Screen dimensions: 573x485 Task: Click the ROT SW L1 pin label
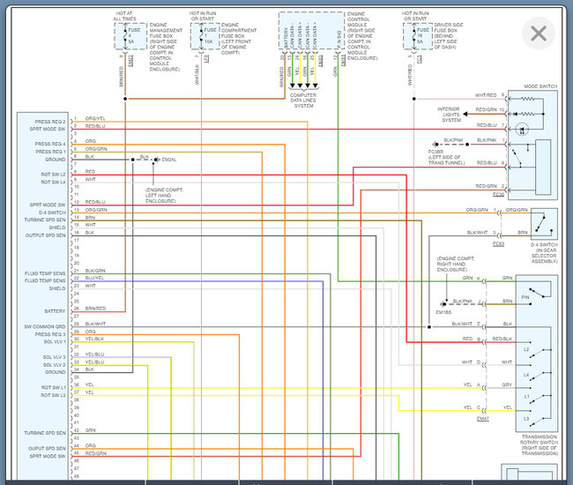[54, 387]
